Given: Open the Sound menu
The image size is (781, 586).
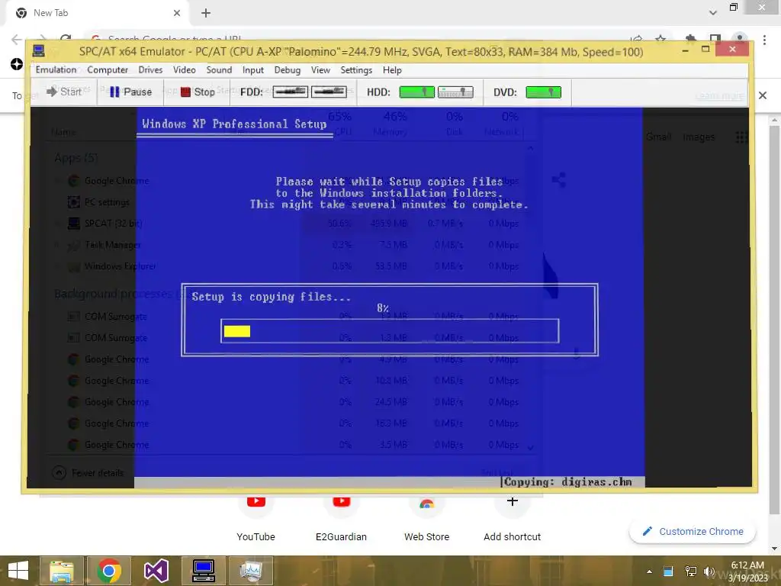Looking at the screenshot, I should [219, 69].
